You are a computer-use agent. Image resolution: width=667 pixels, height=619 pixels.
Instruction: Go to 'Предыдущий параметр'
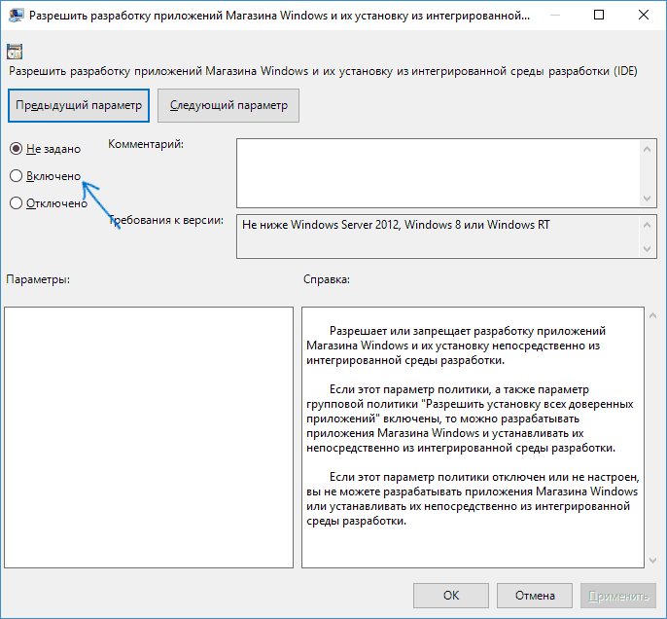point(79,105)
